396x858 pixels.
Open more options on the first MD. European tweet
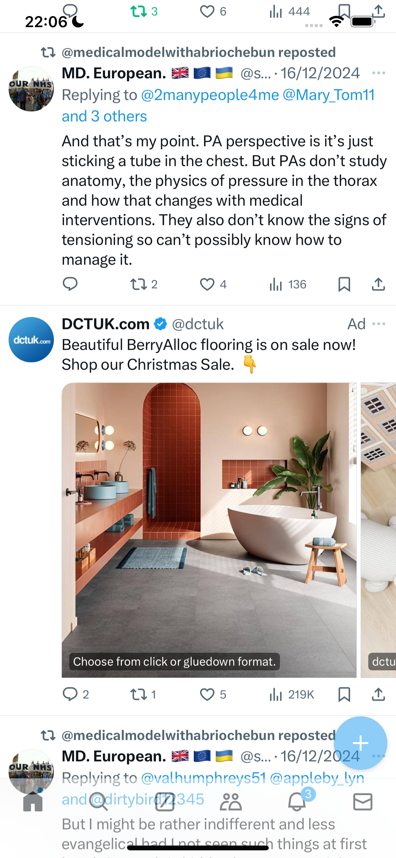379,73
